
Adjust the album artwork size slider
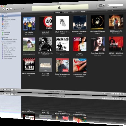(115, 10)
